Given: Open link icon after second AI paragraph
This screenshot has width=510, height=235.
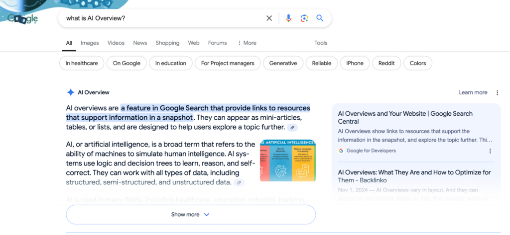Looking at the screenshot, I should coord(240,183).
